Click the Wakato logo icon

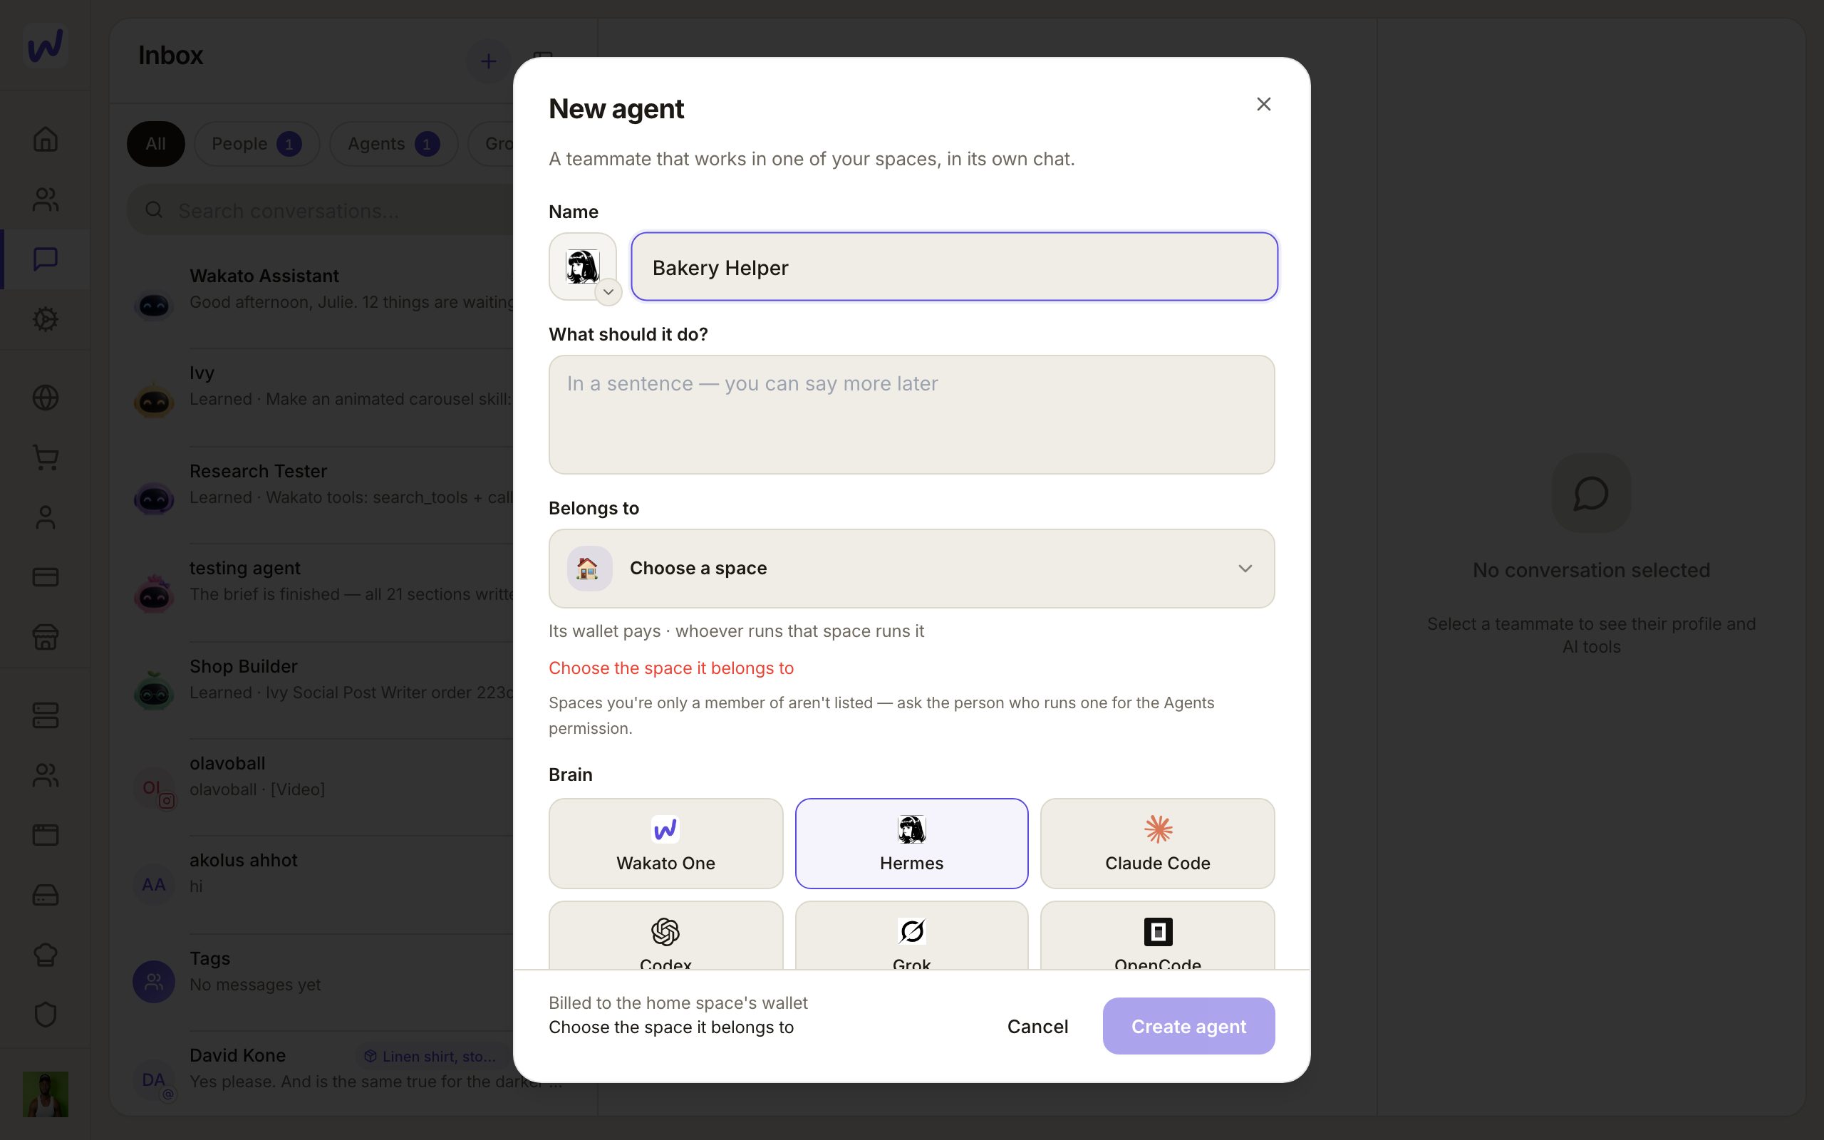click(45, 45)
